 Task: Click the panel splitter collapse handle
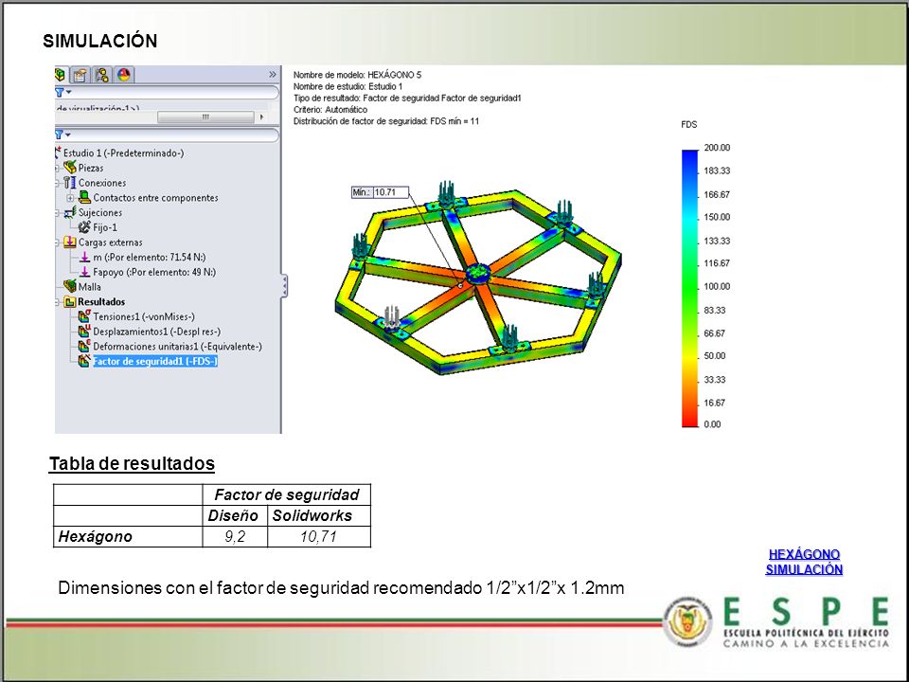[284, 286]
